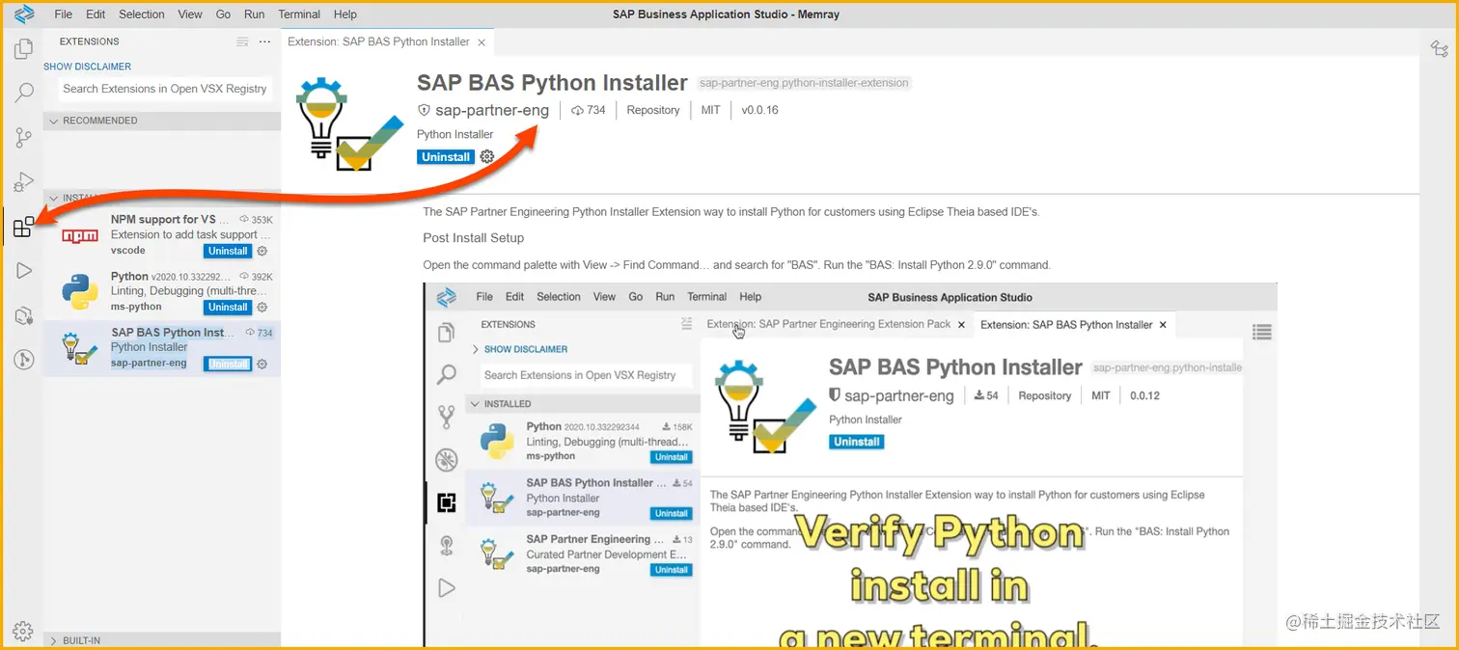
Task: Open the Repository link
Action: coord(653,110)
